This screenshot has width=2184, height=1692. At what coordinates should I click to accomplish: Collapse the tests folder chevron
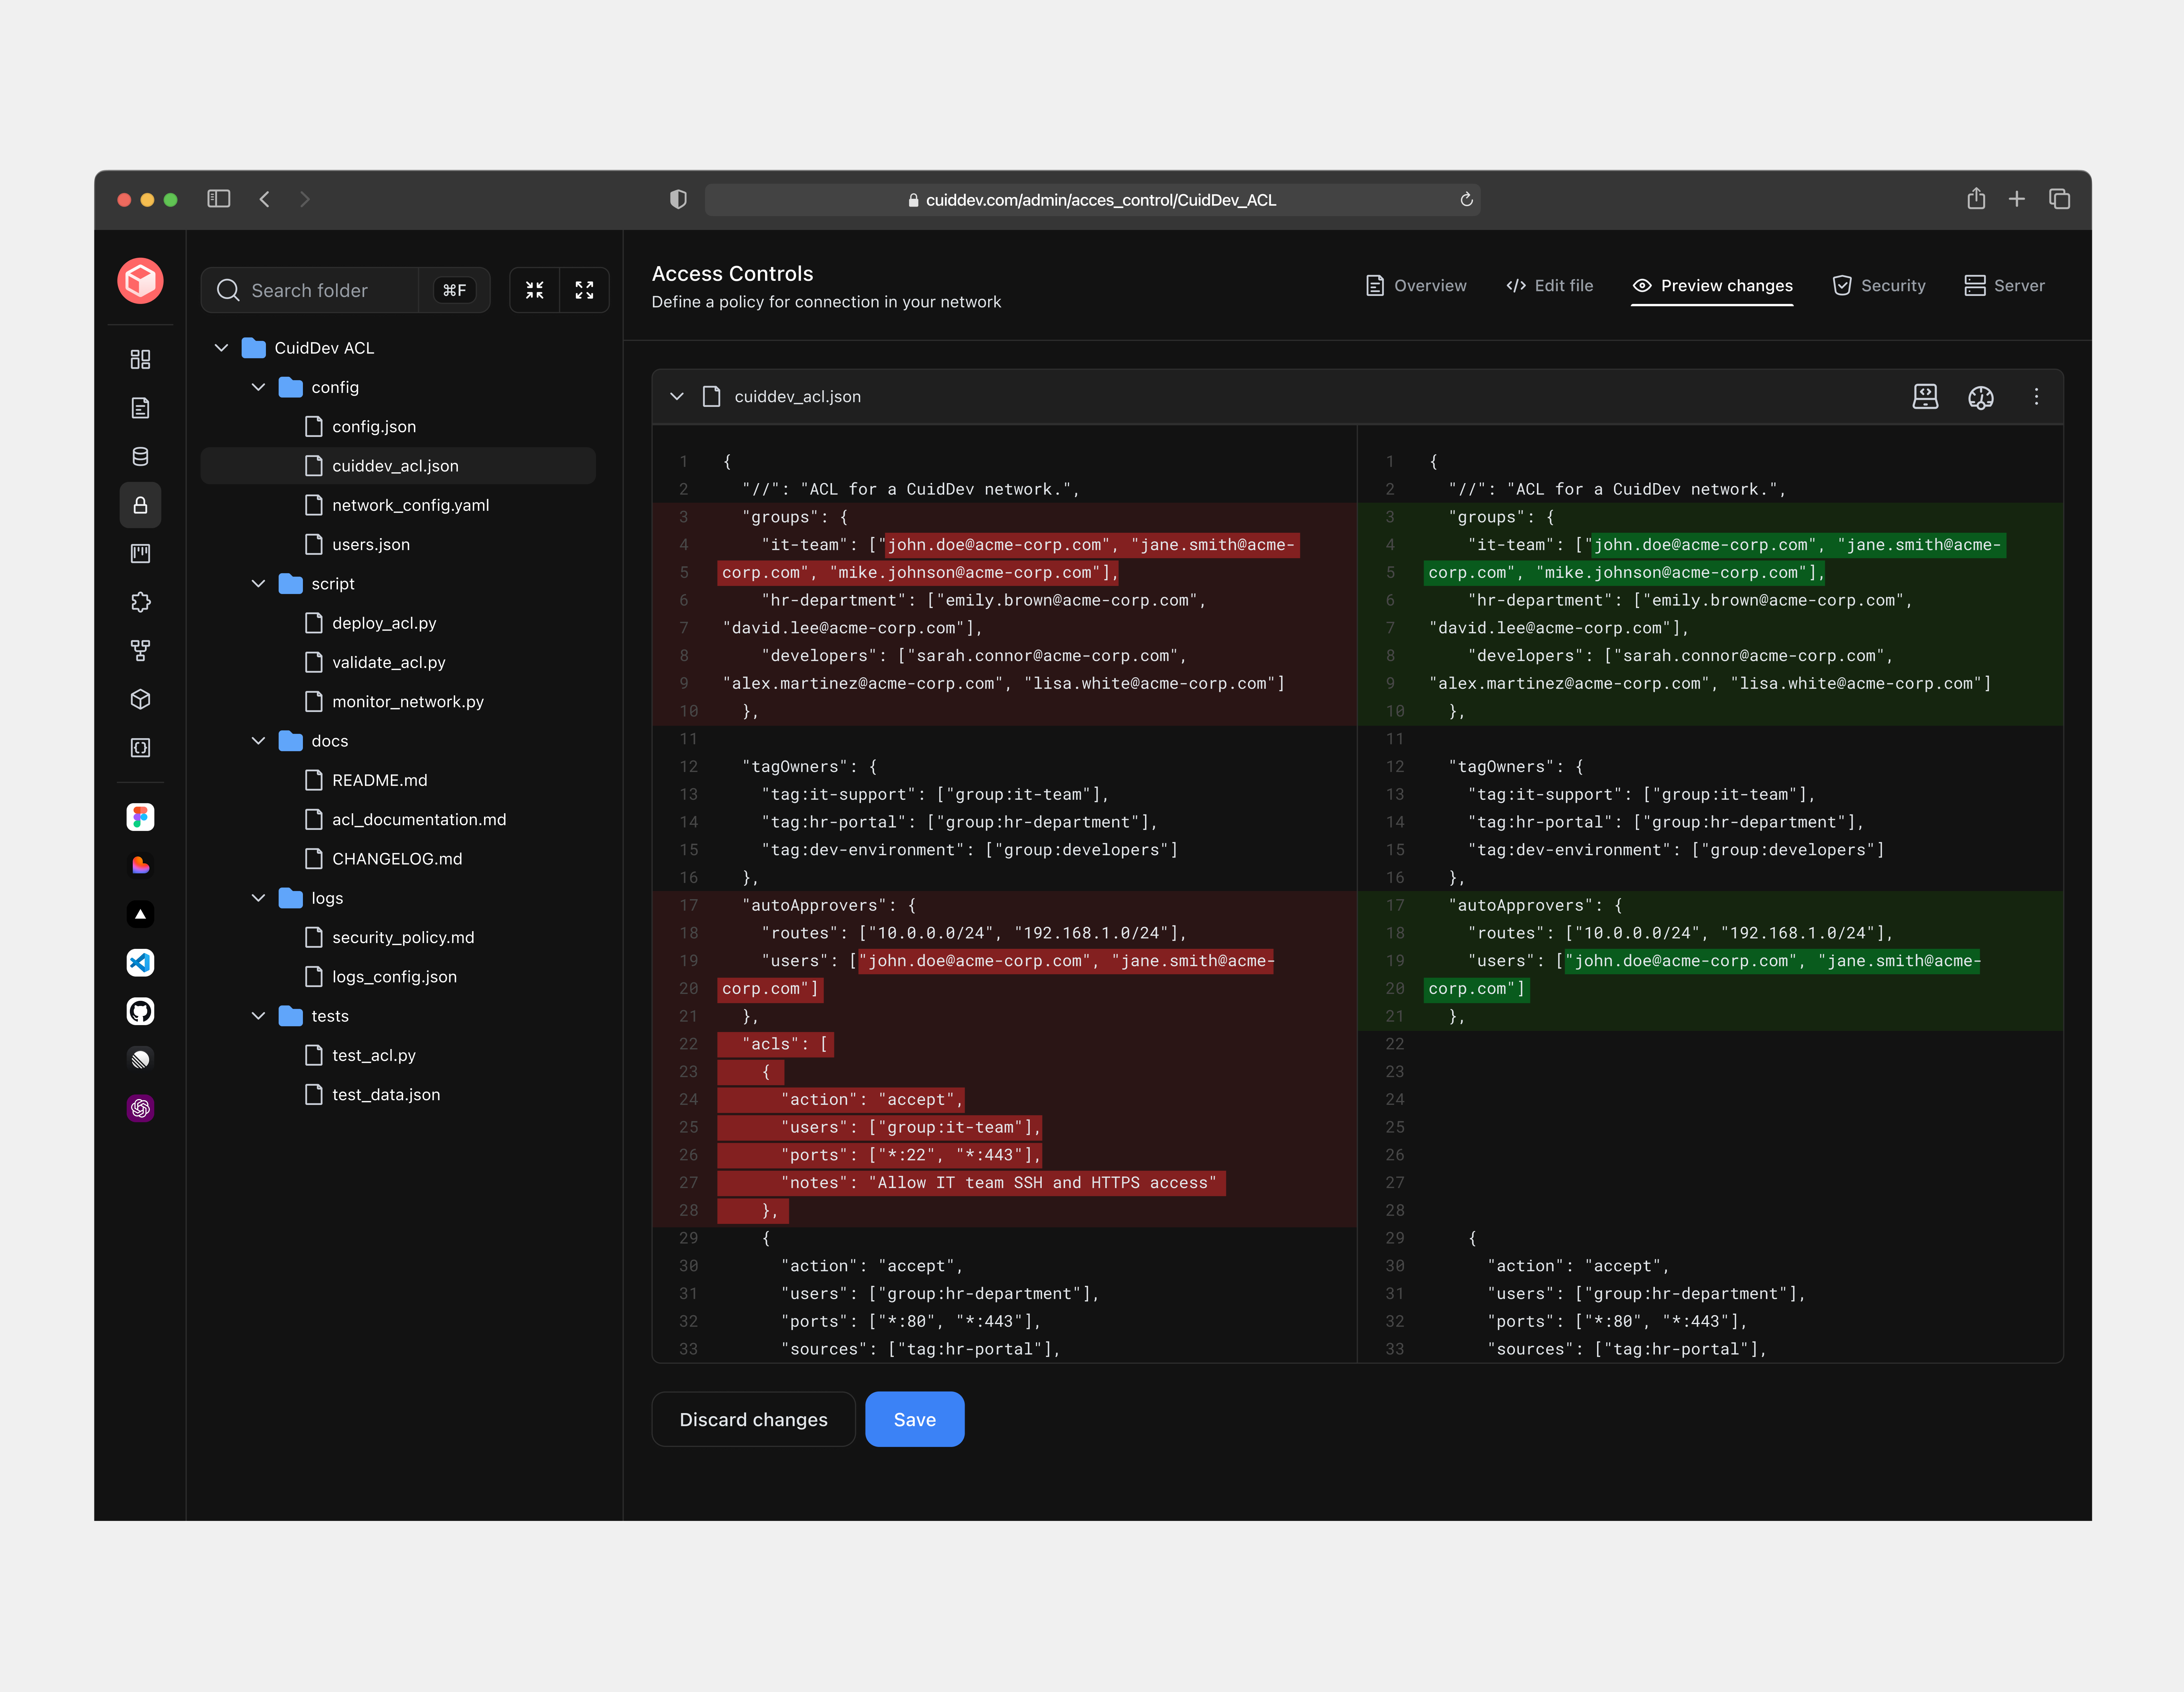258,1016
